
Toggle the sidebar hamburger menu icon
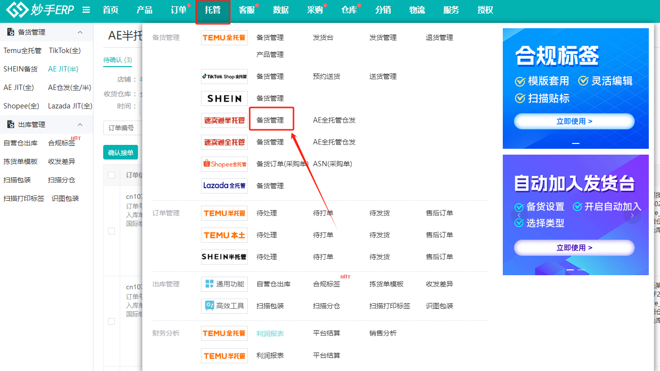click(x=86, y=10)
